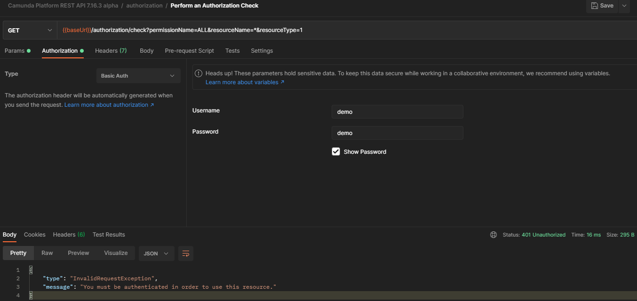Switch to the Headers (7) request tab
Viewport: 637px width, 301px height.
point(111,50)
